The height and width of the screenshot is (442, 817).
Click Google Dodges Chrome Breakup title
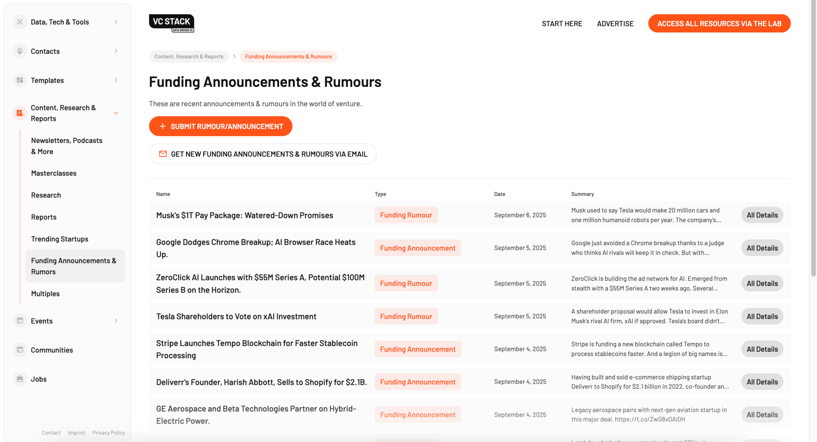coord(256,248)
